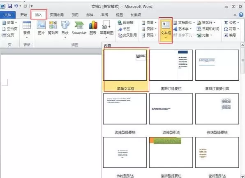Insert a 图表 chart
This screenshot has height=178, width=245.
93,28
